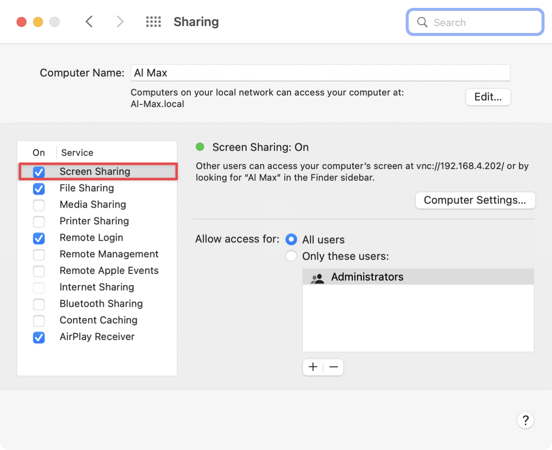This screenshot has width=552, height=450.
Task: Select Remote Management in the service list
Action: point(109,254)
